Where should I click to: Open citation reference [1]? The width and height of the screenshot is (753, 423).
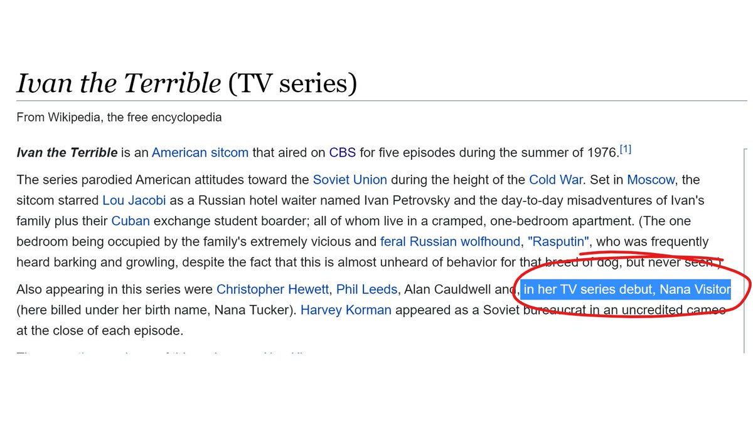click(x=626, y=149)
